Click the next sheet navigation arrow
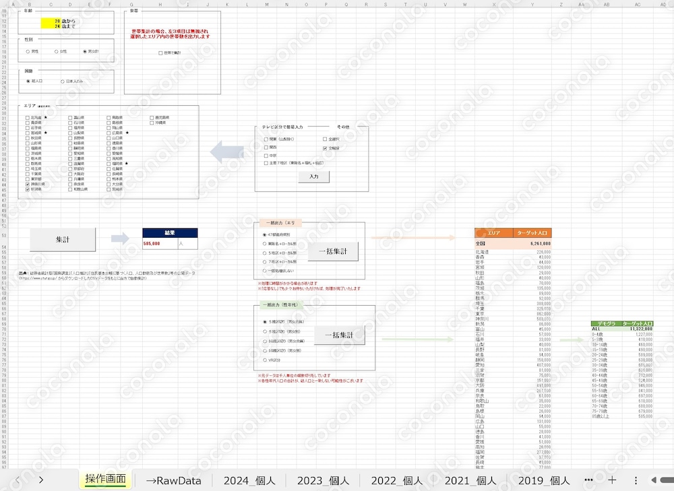This screenshot has height=491, width=674. (41, 480)
